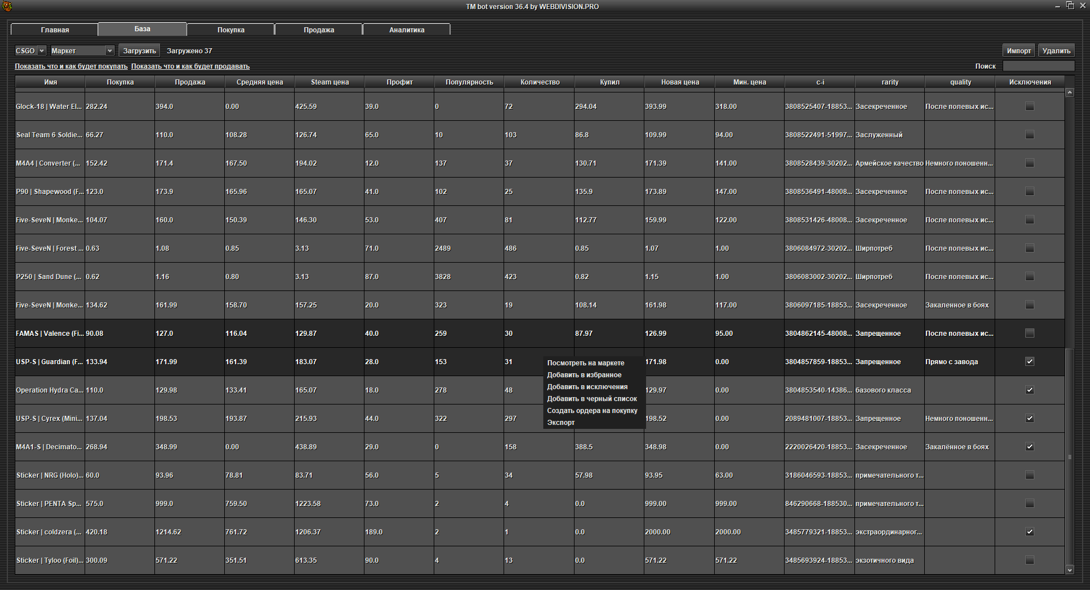
Task: Click the scroll down arrow of the table
Action: pyautogui.click(x=1070, y=570)
